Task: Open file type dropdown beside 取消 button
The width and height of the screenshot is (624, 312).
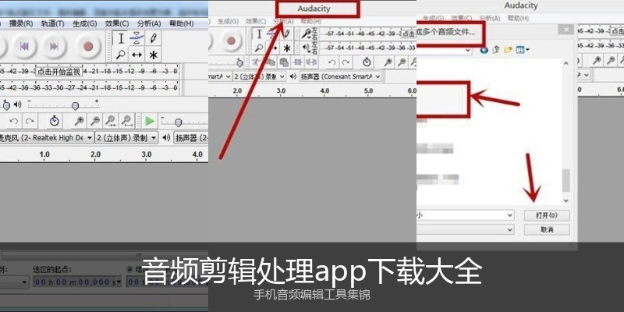Action: 465,229
